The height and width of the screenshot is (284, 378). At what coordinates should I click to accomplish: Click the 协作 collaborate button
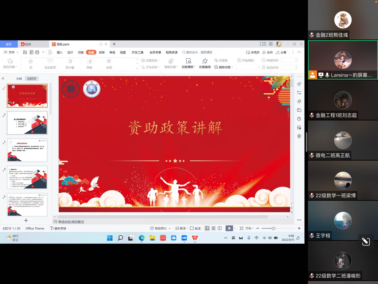[268, 52]
